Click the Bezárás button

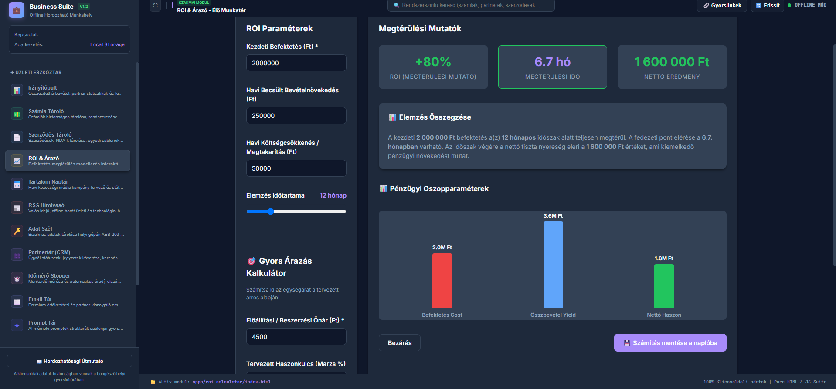pos(400,343)
